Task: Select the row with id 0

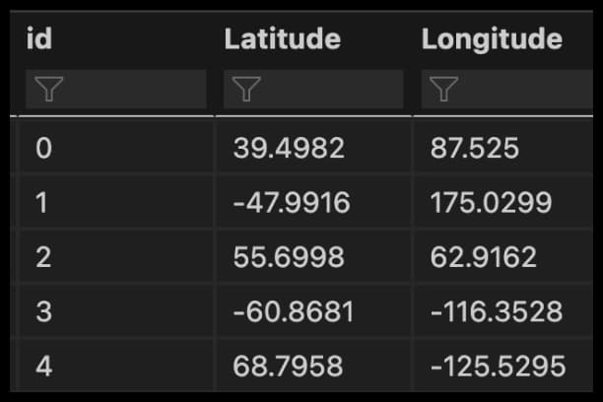Action: pos(43,149)
